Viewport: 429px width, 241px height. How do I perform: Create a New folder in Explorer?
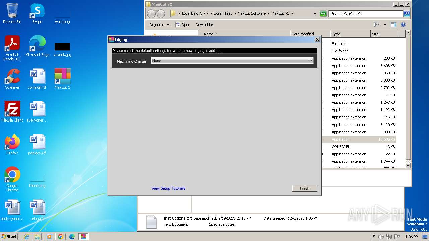coord(204,25)
